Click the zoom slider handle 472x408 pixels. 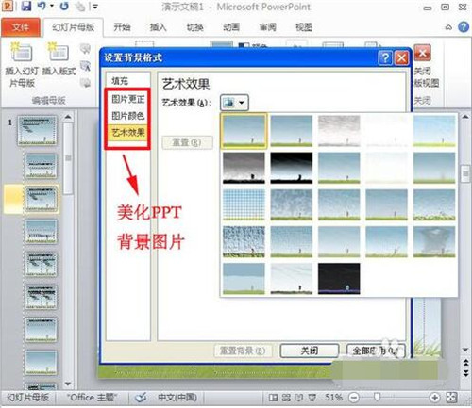[x=377, y=398]
